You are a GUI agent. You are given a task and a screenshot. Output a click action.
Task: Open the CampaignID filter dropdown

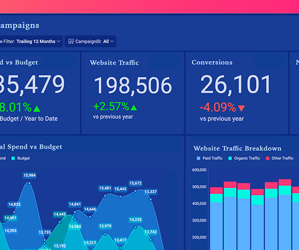point(91,41)
